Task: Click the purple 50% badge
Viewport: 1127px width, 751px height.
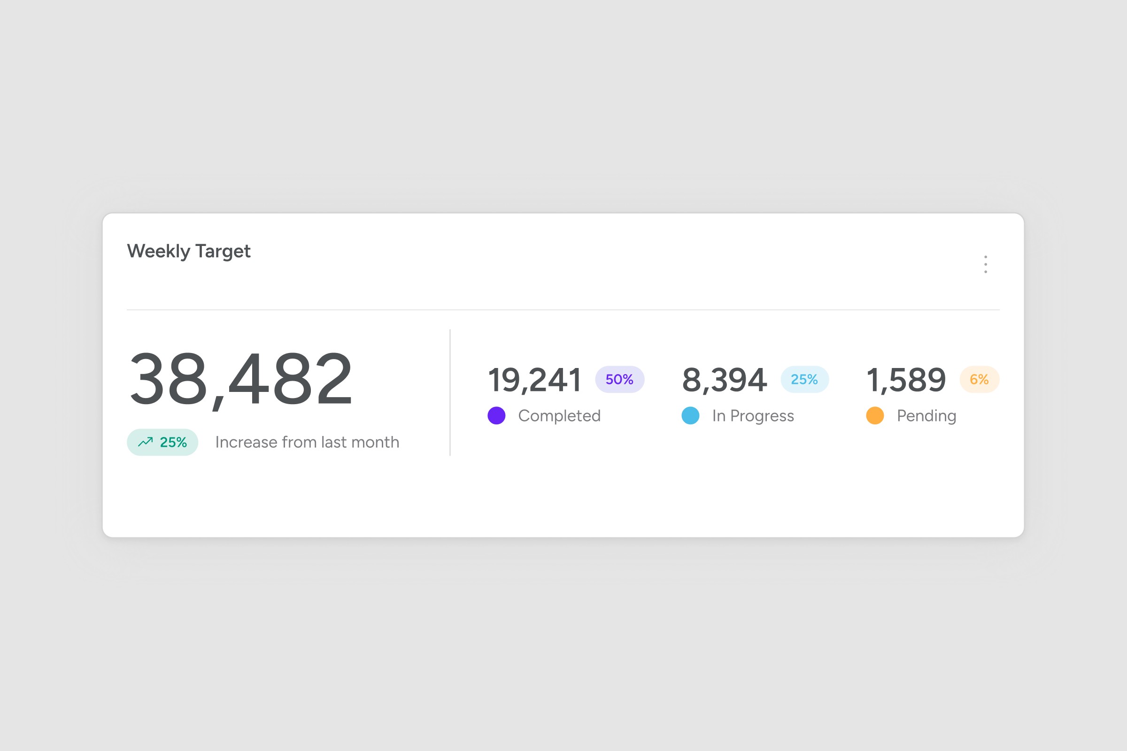Action: tap(619, 379)
